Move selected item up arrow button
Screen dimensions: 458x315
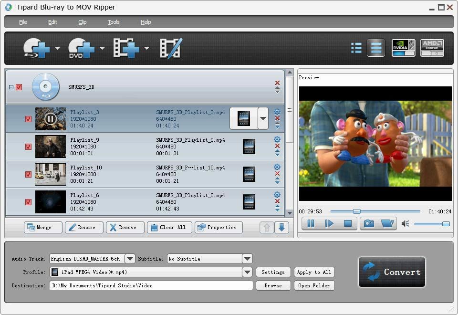pos(266,227)
